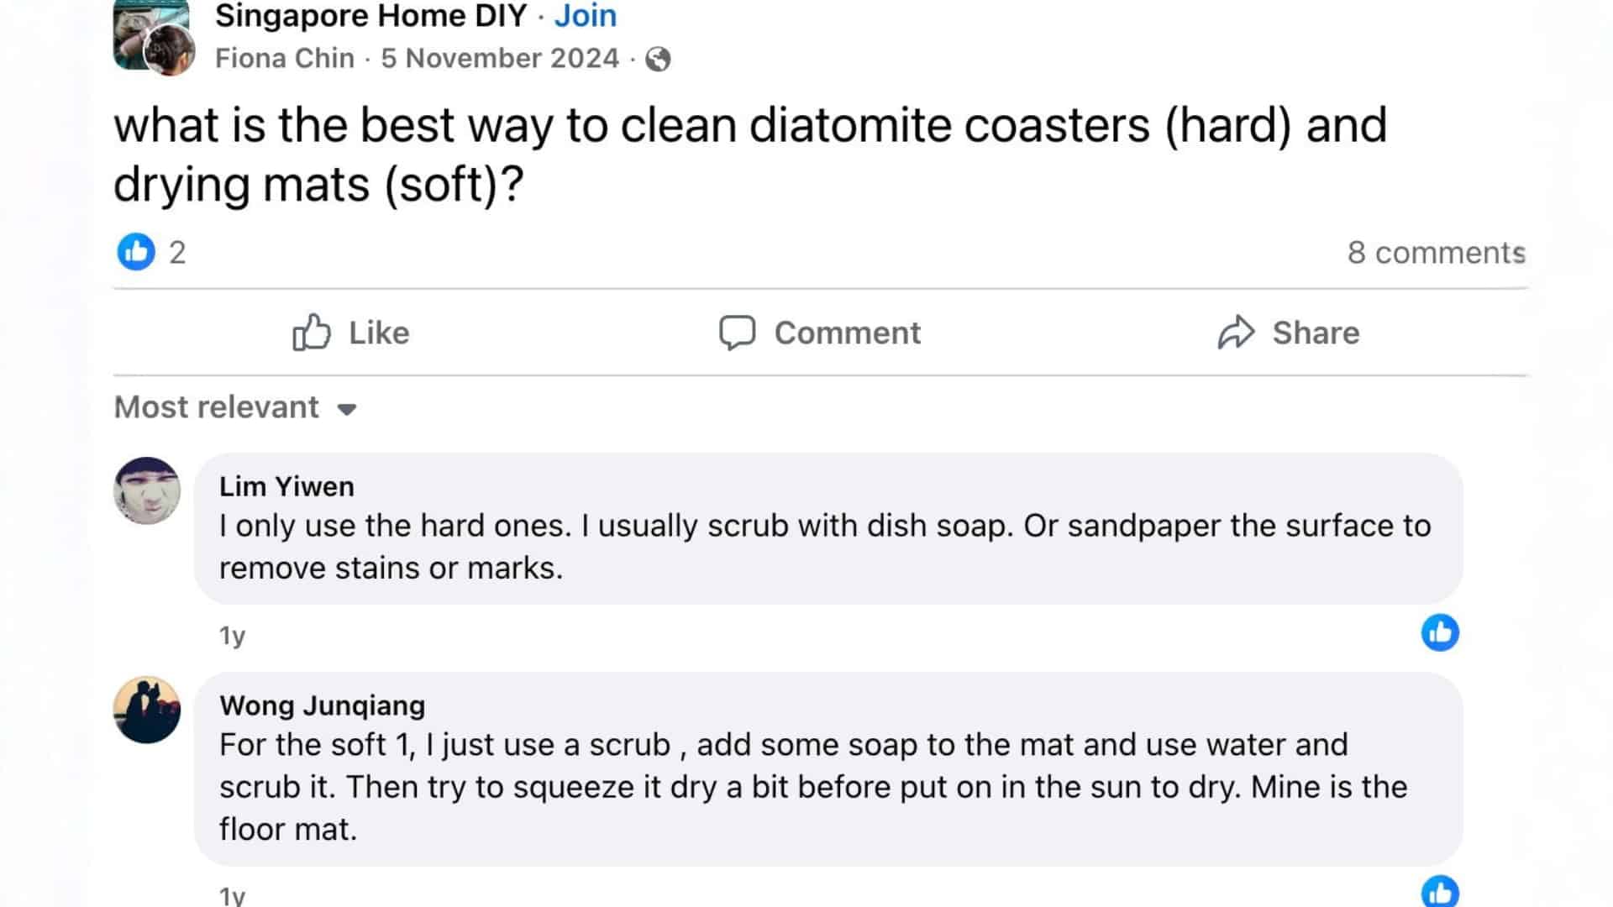This screenshot has height=907, width=1613.
Task: Click the Like button under the post
Action: point(349,332)
